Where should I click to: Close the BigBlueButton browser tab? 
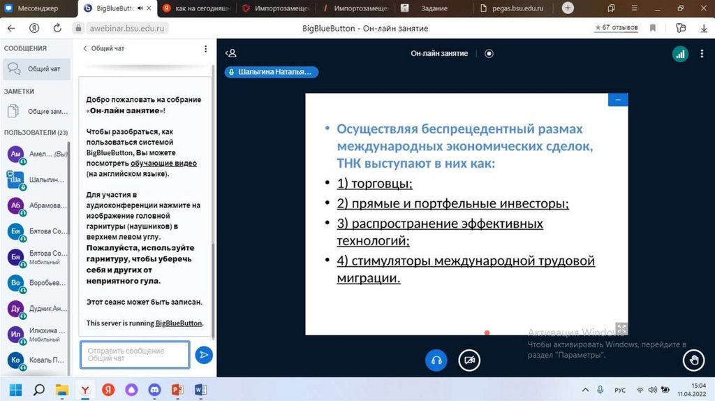click(149, 8)
